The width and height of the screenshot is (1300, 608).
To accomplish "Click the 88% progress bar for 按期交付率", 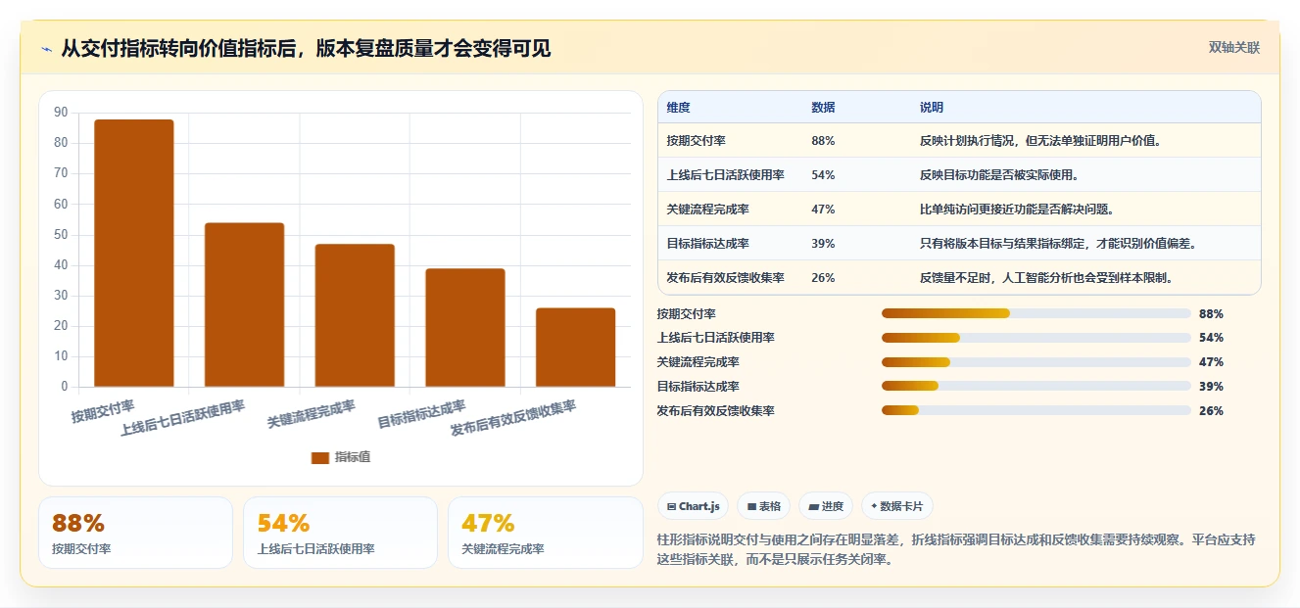I will click(x=1036, y=313).
